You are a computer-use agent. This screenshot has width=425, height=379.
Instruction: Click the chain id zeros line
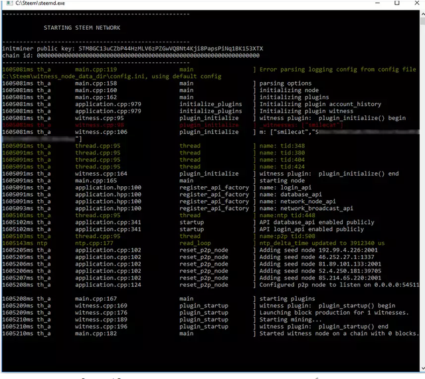[x=131, y=56]
